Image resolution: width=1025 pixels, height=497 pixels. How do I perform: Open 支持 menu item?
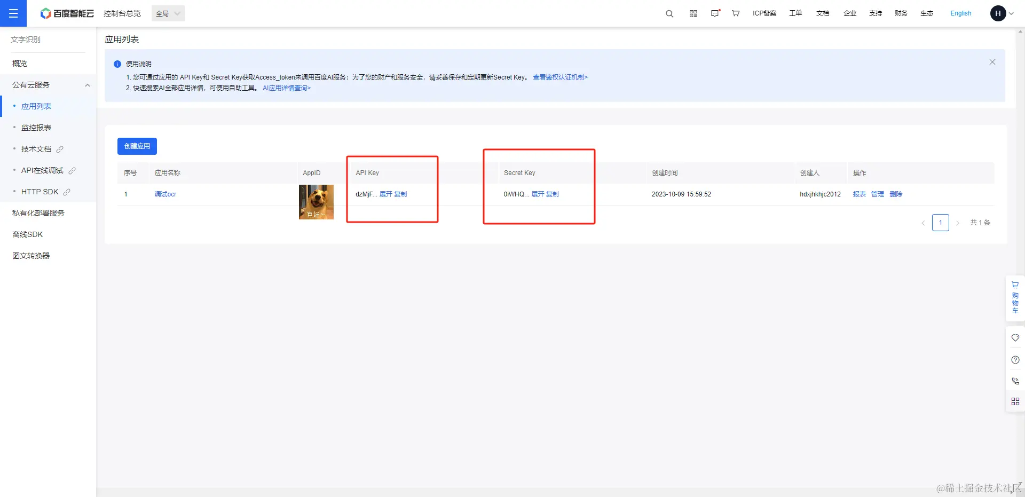click(x=876, y=13)
